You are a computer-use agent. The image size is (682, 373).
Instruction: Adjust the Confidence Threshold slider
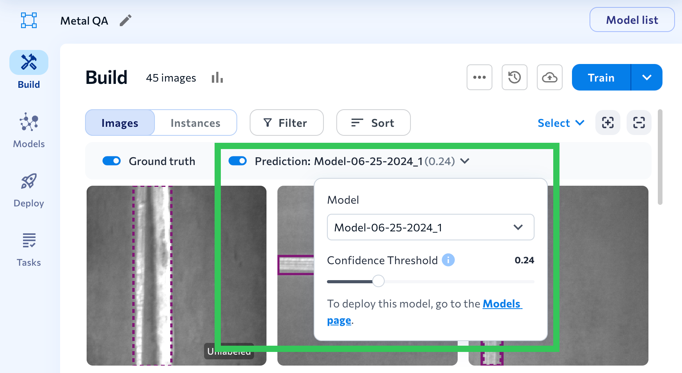click(378, 281)
